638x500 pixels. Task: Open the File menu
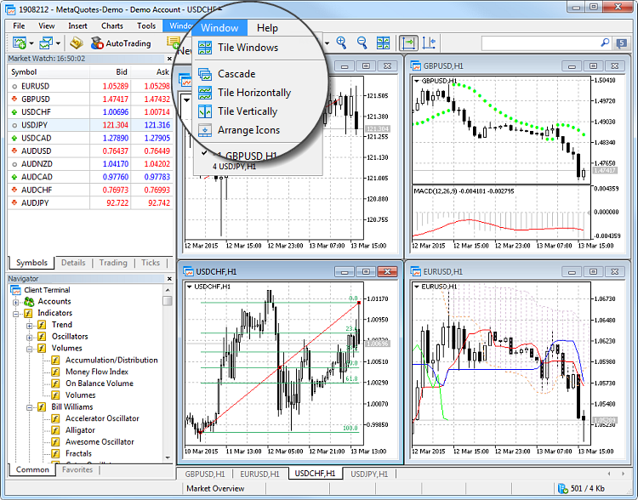pos(19,26)
